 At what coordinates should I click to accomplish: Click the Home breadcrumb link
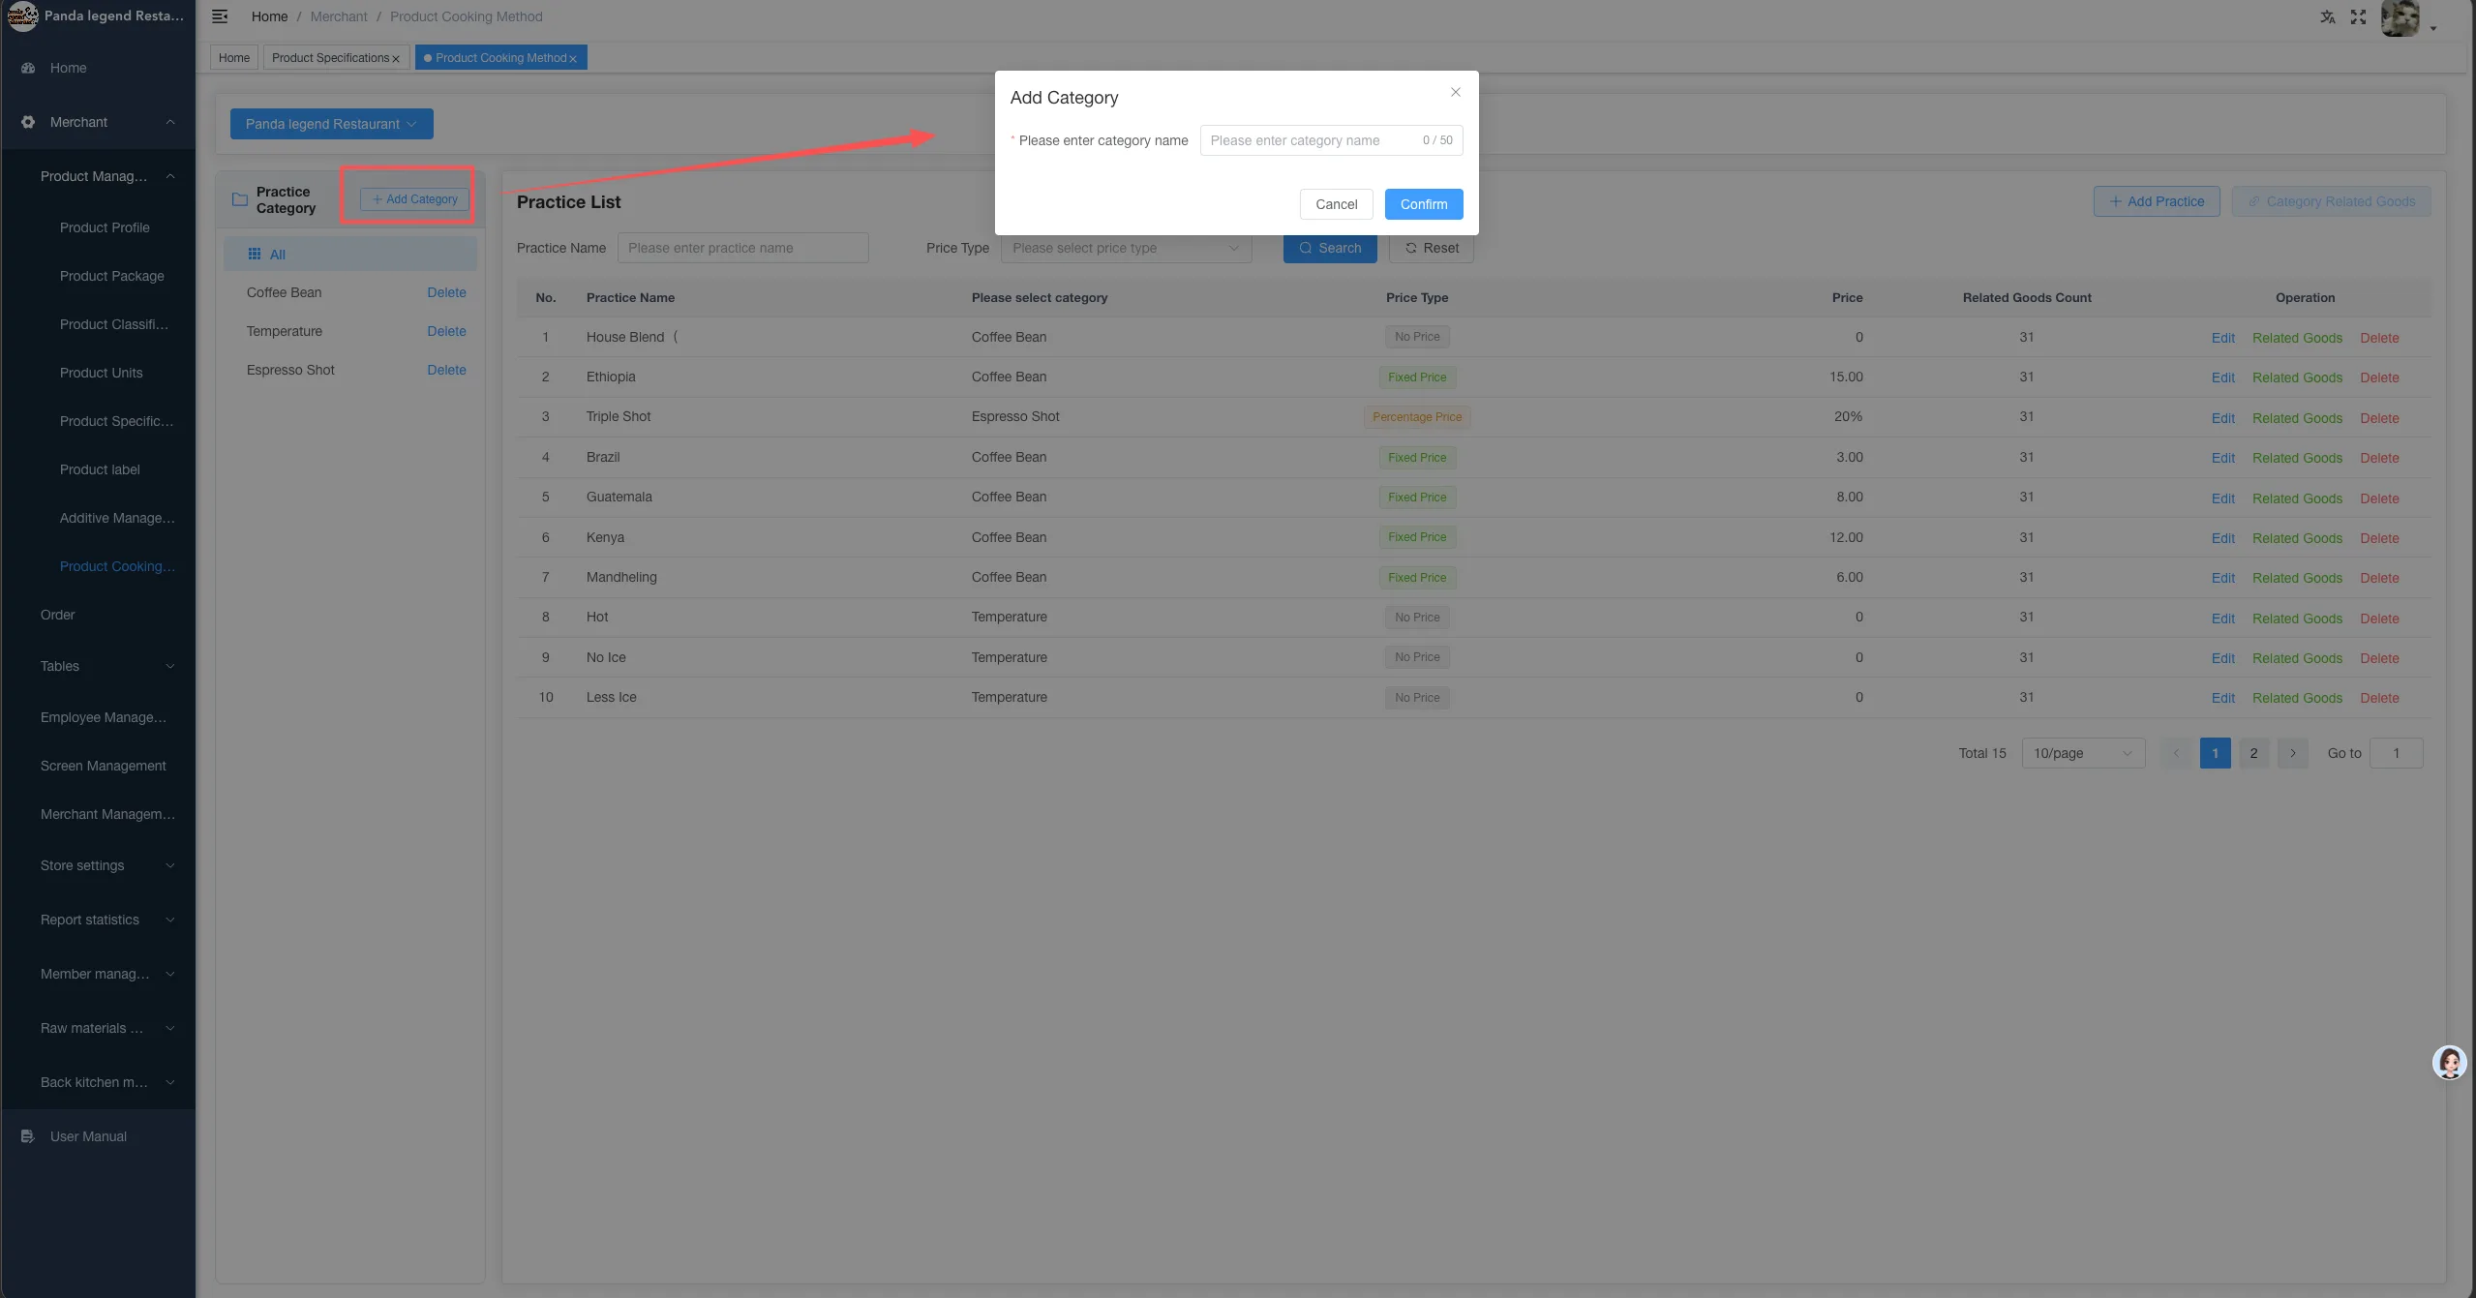click(x=269, y=16)
